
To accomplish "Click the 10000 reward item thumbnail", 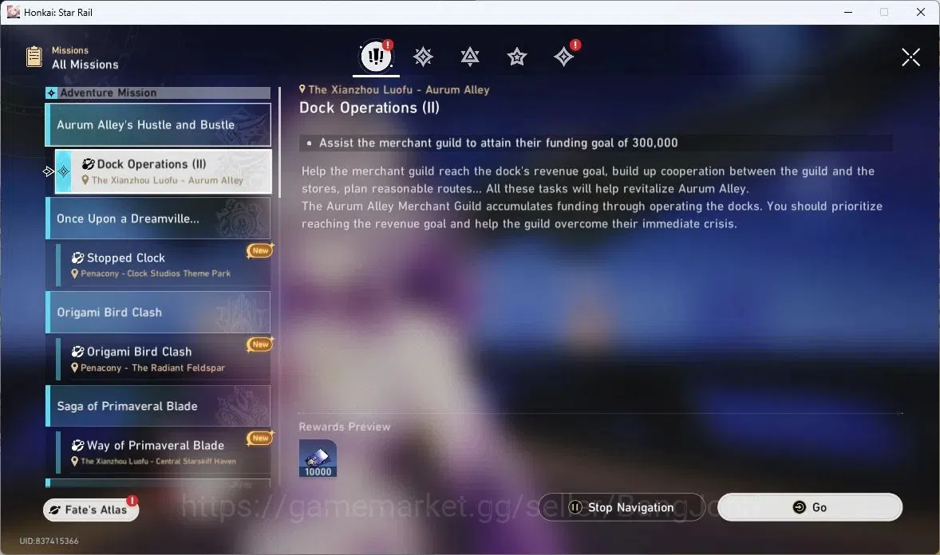I will coord(318,459).
